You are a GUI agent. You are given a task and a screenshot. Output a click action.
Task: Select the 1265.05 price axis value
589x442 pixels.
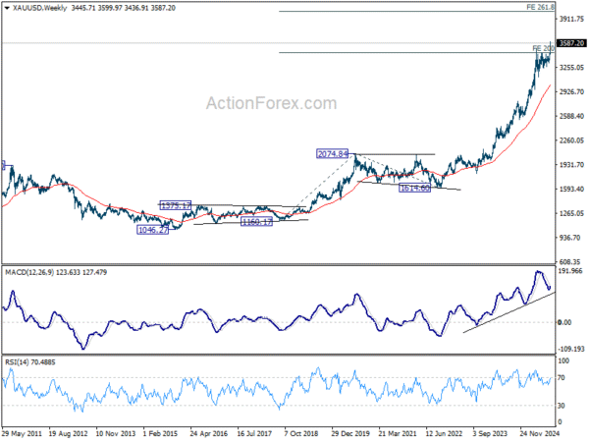[571, 213]
